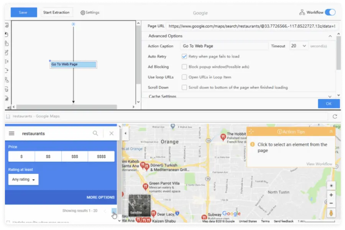Screen dimensions: 345x230
Task: Collapse the Action Tips panel
Action: tap(331, 131)
